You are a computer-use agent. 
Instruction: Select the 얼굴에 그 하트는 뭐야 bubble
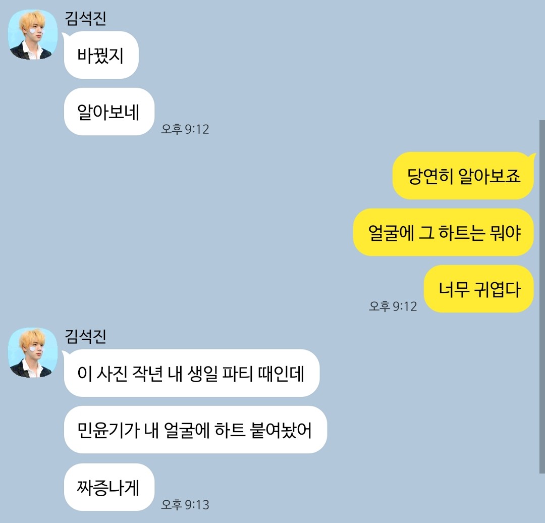444,232
